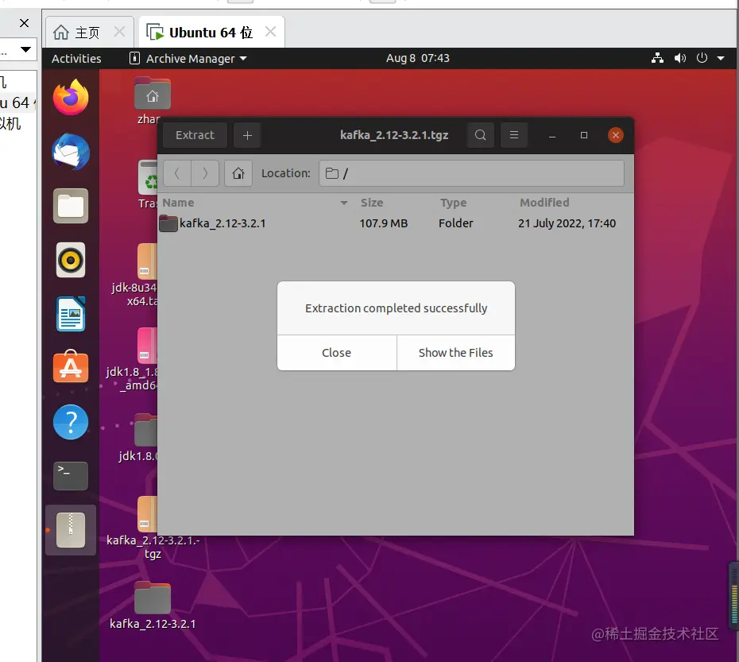Launch Thunderbird mail from the dock

[x=71, y=152]
